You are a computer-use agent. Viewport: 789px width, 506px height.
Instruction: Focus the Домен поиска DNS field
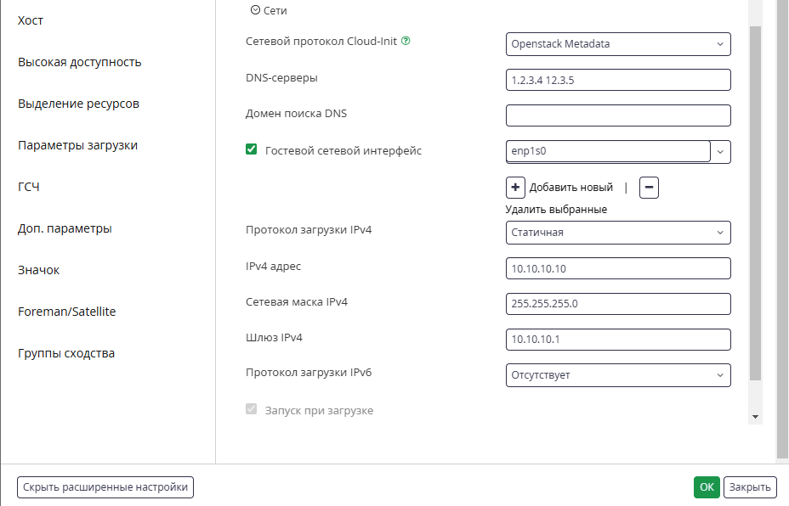coord(618,115)
